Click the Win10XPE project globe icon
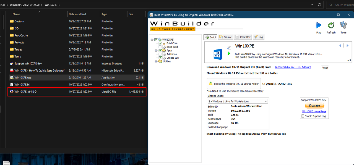This screenshot has width=354, height=165. coord(160,40)
